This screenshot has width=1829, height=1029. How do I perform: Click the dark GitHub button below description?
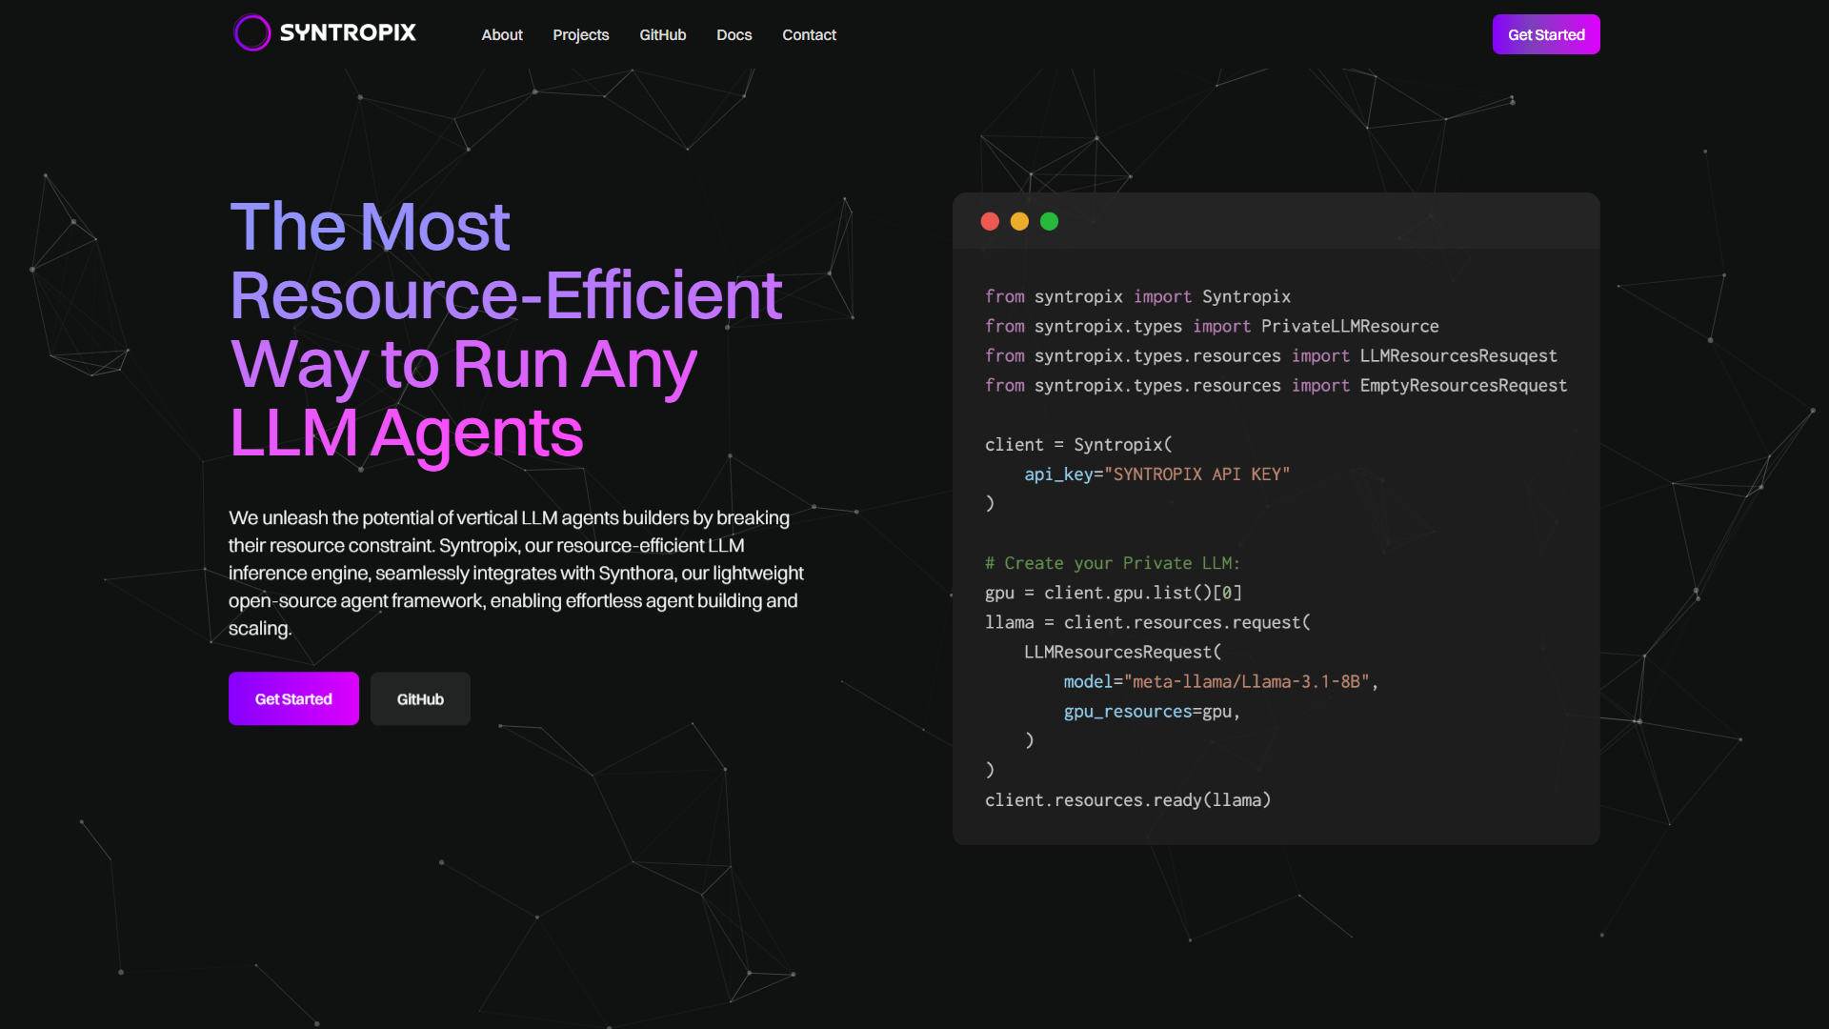point(420,698)
